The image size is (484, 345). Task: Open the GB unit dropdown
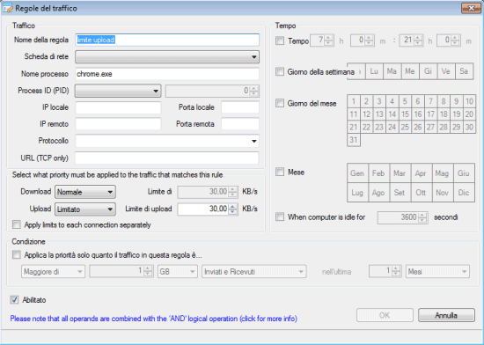(x=178, y=272)
